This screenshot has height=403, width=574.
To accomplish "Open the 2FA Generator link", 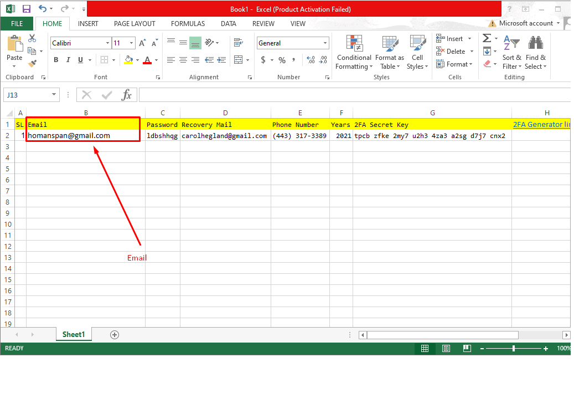I will [x=541, y=125].
